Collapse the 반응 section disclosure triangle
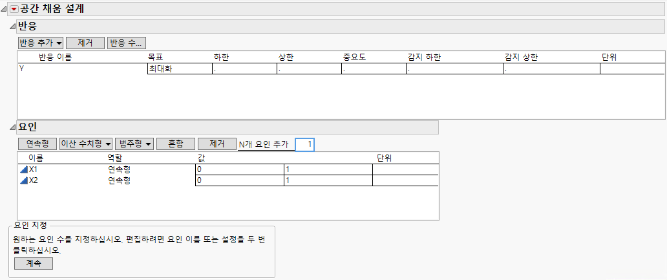The height and width of the screenshot is (280, 667). pos(12,27)
